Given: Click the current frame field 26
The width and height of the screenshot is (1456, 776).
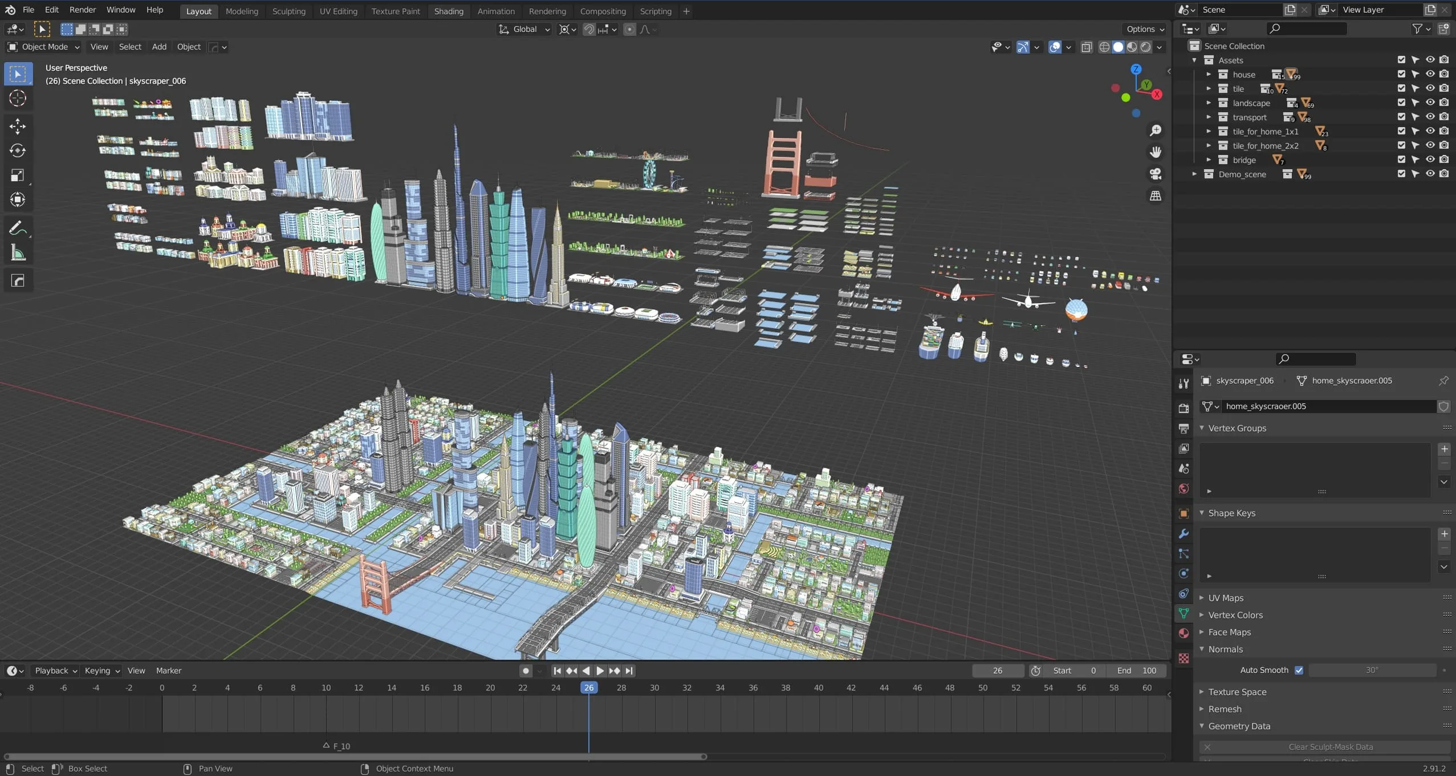Looking at the screenshot, I should point(998,671).
